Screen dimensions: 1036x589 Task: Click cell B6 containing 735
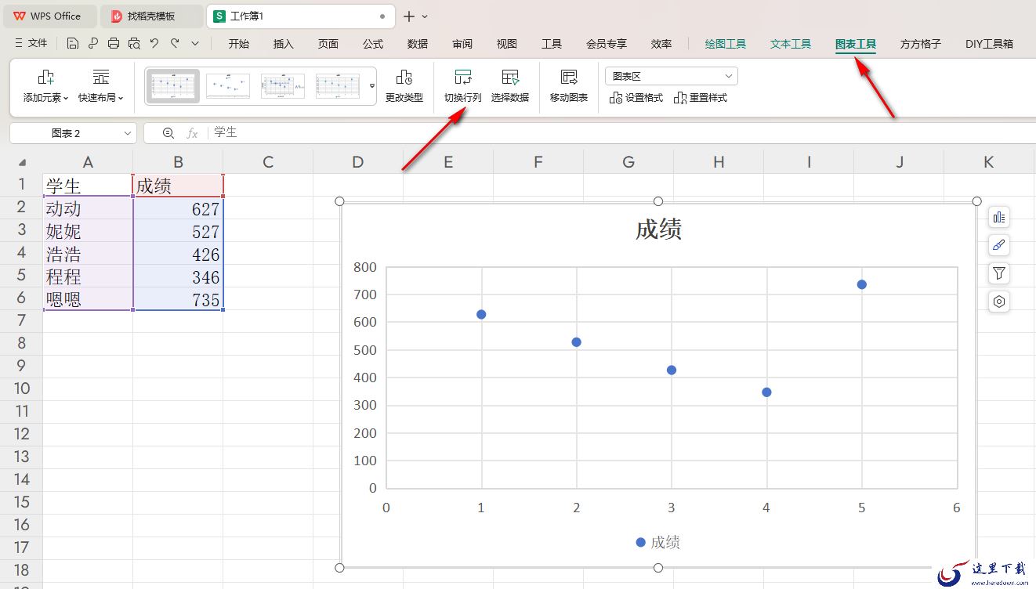(179, 299)
